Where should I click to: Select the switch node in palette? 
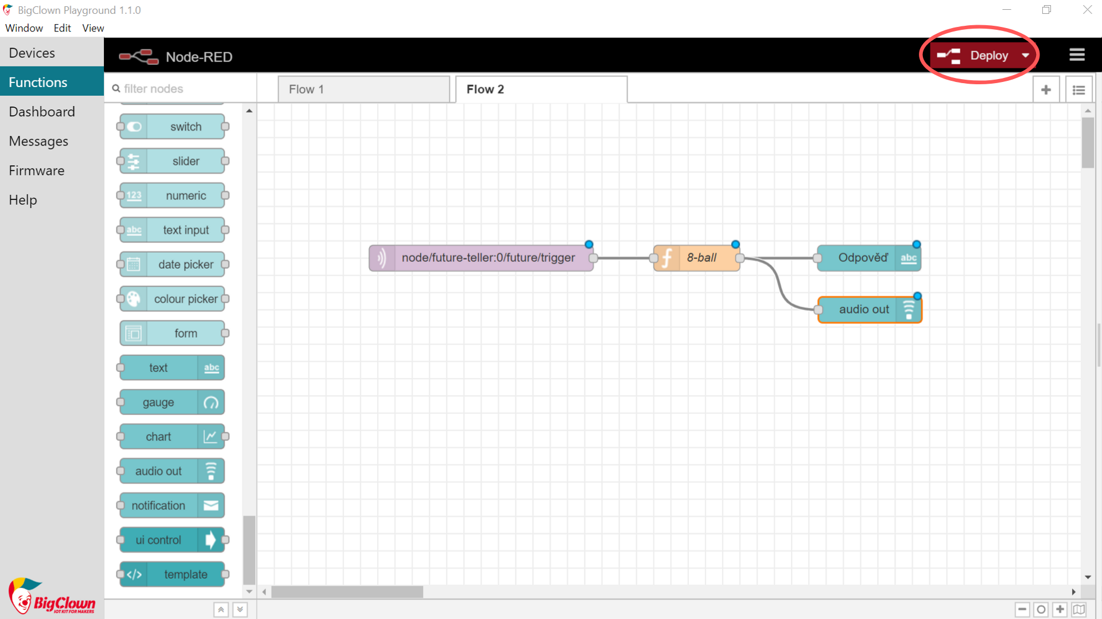tap(172, 127)
